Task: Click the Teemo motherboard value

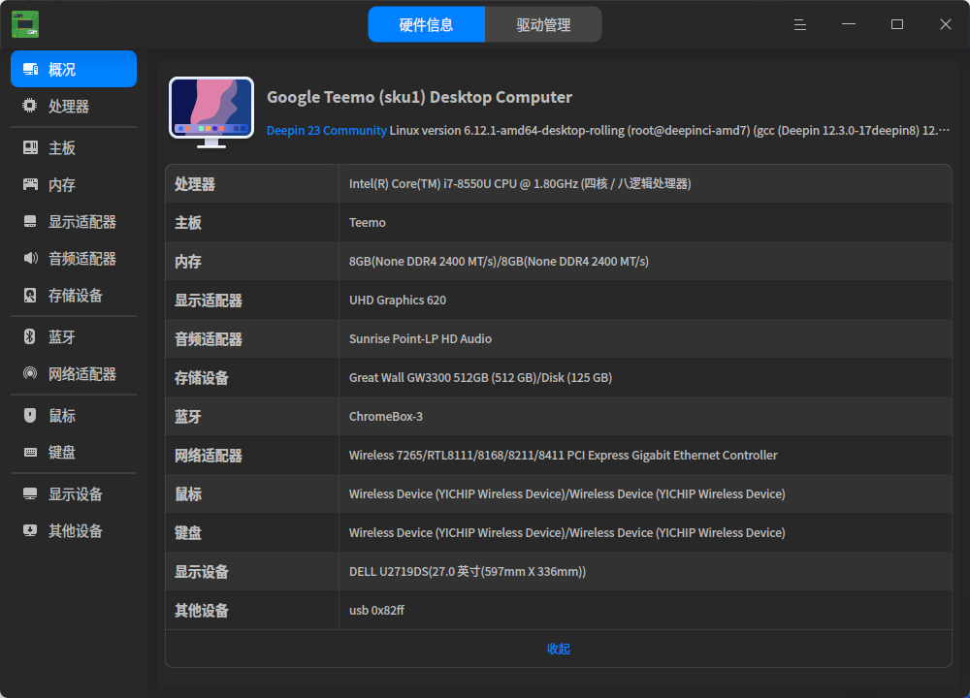Action: tap(368, 223)
